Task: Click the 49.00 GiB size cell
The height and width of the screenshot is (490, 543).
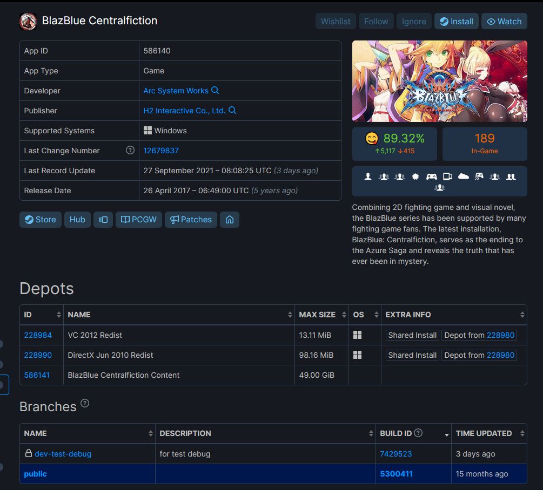Action: tap(321, 375)
